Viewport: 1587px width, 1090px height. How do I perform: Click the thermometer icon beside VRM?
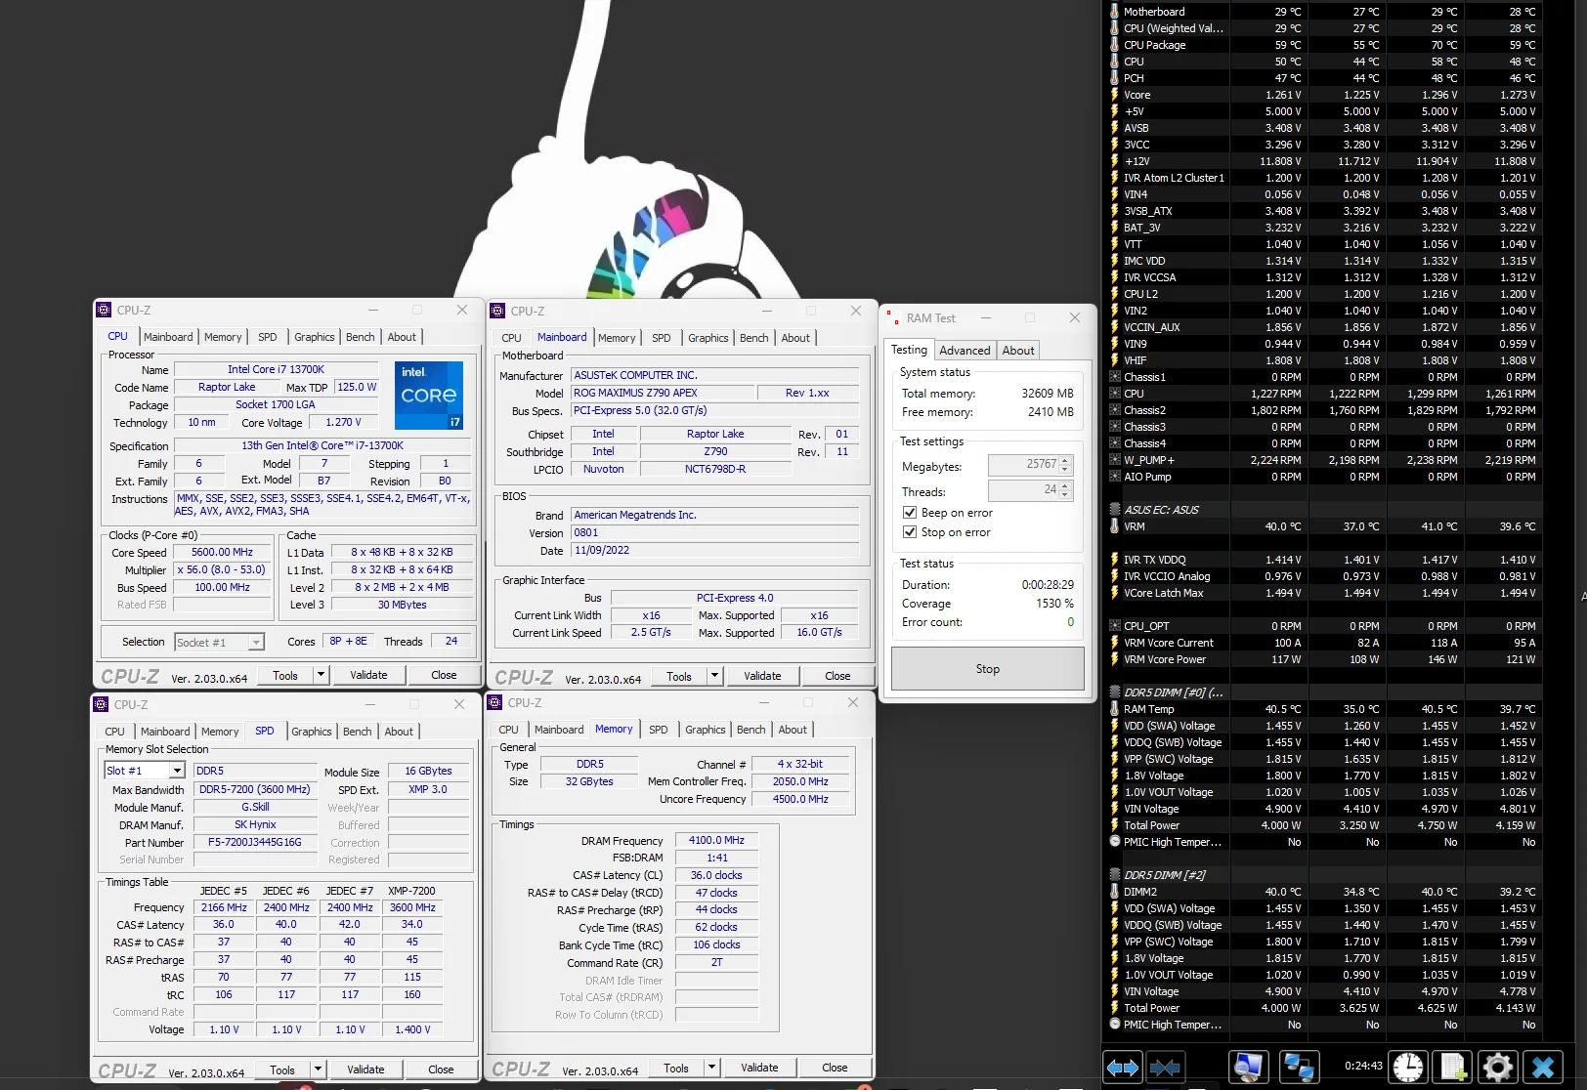1115,526
